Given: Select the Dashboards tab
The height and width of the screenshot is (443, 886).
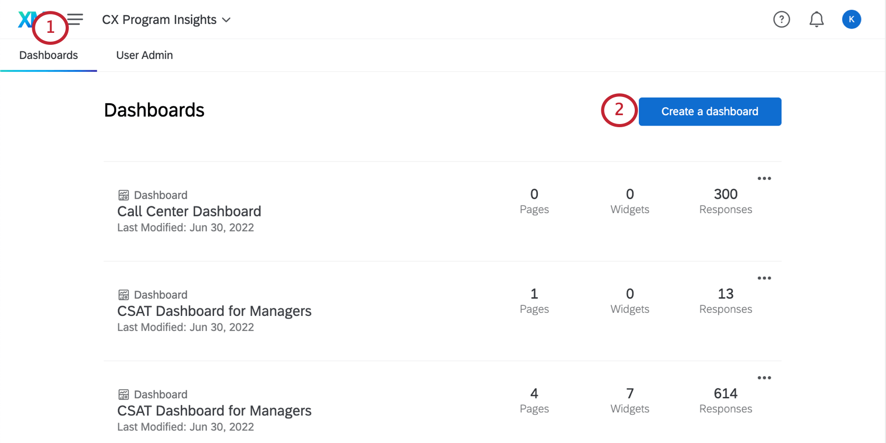Looking at the screenshot, I should pos(48,55).
